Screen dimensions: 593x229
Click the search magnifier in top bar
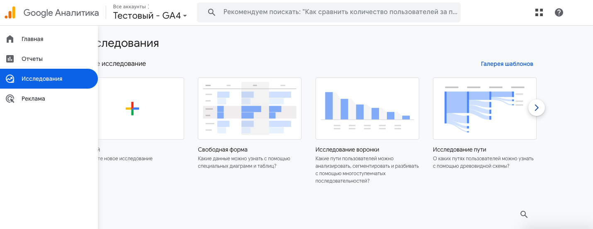coord(211,12)
